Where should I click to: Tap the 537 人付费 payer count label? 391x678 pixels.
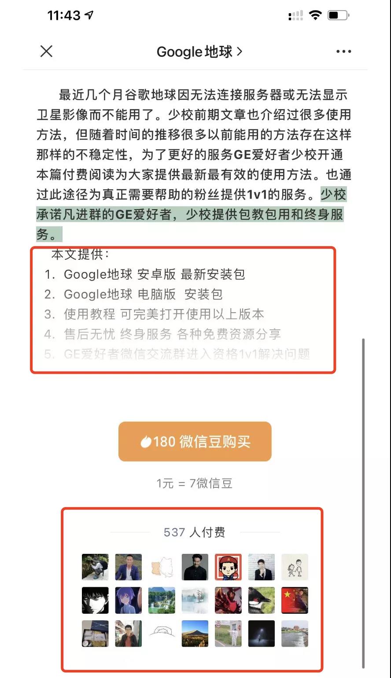[x=194, y=532]
